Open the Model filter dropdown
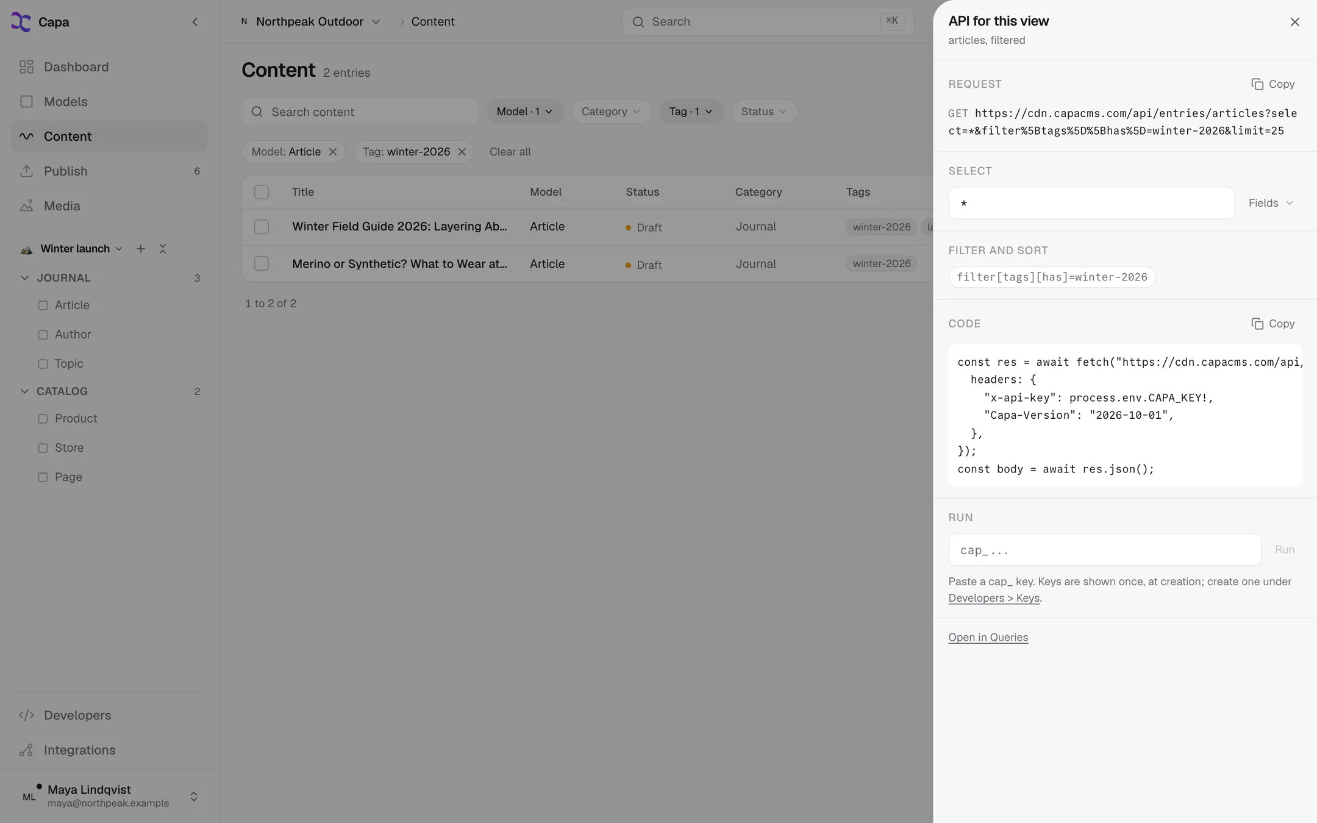Screen dimensions: 1317x823 point(525,112)
